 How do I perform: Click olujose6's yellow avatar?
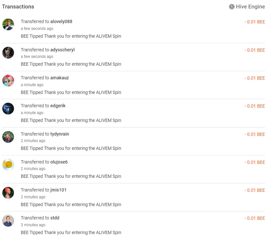(8, 165)
